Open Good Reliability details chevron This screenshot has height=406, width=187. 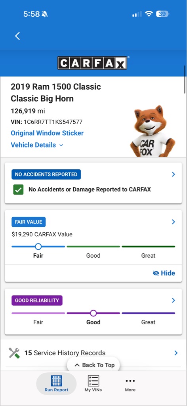174,301
